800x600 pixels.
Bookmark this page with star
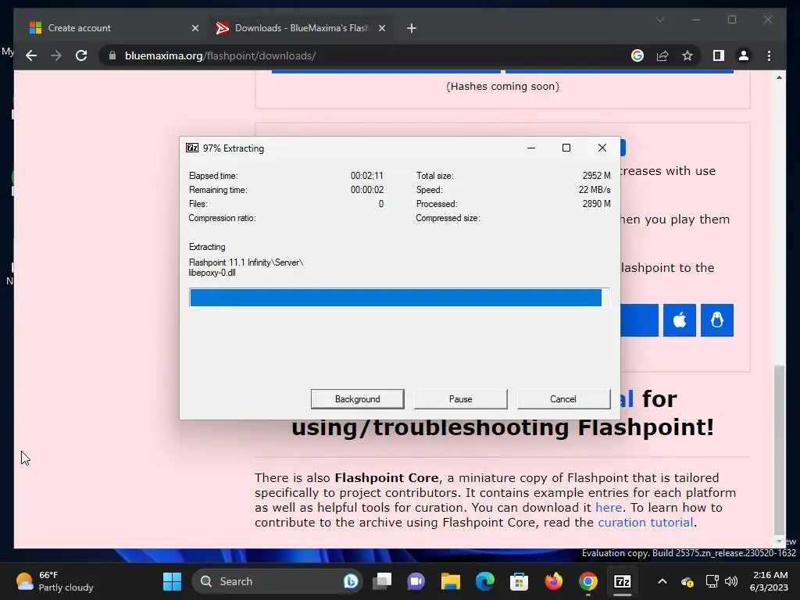pyautogui.click(x=687, y=55)
